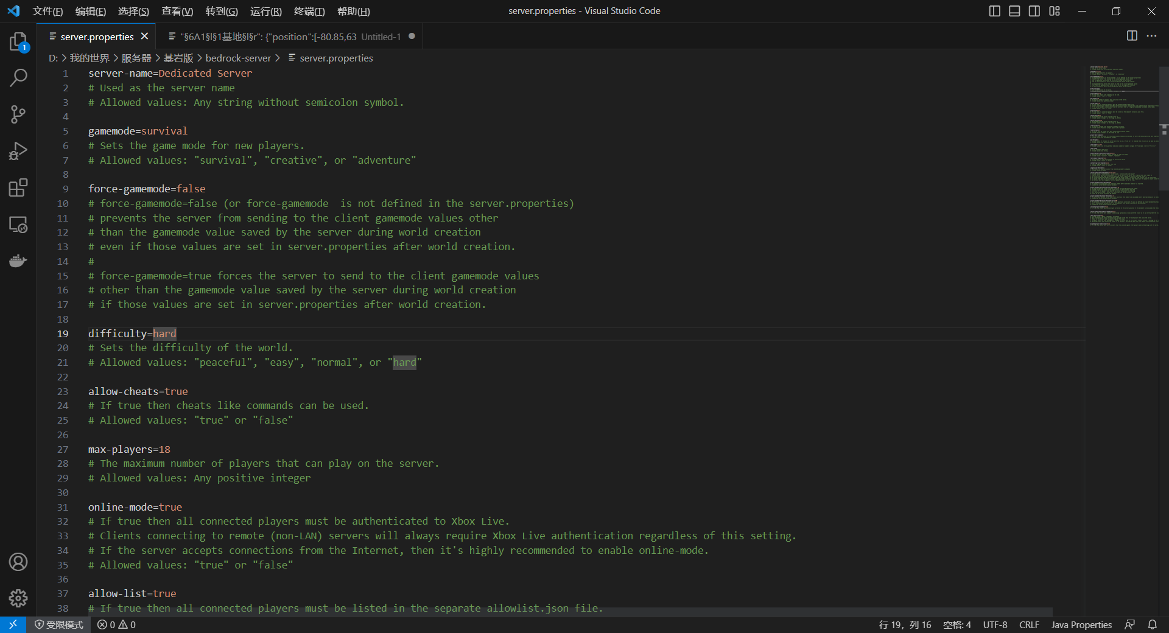This screenshot has height=633, width=1169.
Task: Open the Extensions view
Action: (x=18, y=187)
